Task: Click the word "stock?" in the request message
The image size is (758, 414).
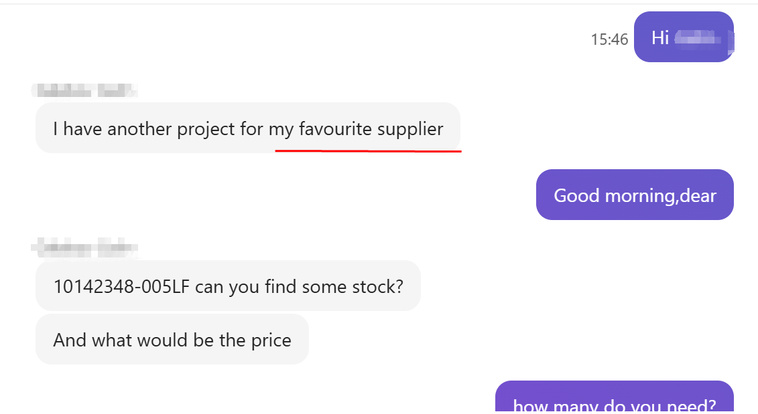Action: [378, 286]
